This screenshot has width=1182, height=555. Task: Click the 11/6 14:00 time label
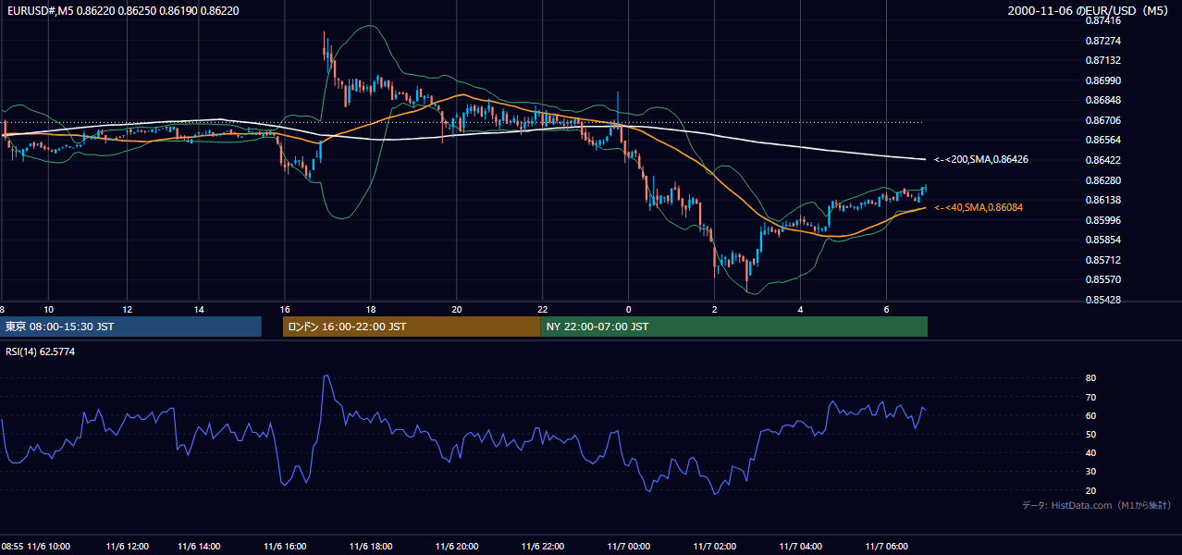(201, 546)
